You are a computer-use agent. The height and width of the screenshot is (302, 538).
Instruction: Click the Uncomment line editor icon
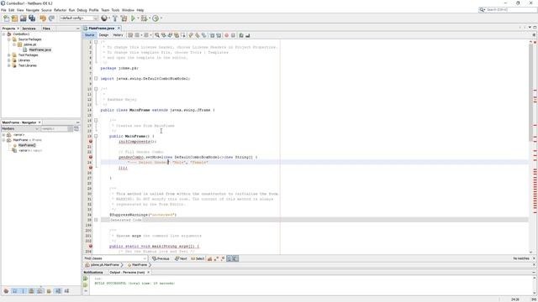247,35
